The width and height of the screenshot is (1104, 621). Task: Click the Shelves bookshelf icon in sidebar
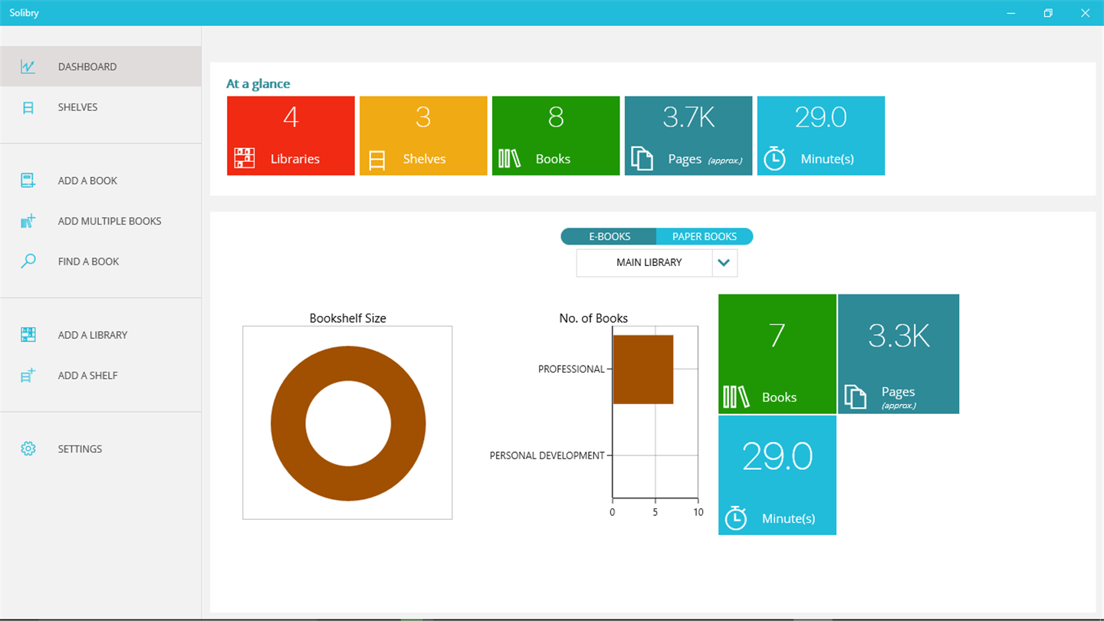tap(28, 107)
